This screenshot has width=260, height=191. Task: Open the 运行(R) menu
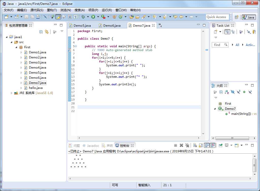pyautogui.click(x=107, y=10)
